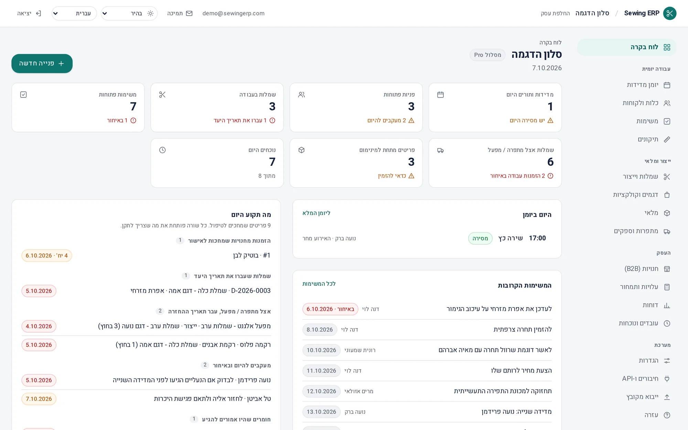Viewport: 688px width, 430px height.
Task: Open תיקונים ruler icon in sidebar
Action: coord(667,139)
